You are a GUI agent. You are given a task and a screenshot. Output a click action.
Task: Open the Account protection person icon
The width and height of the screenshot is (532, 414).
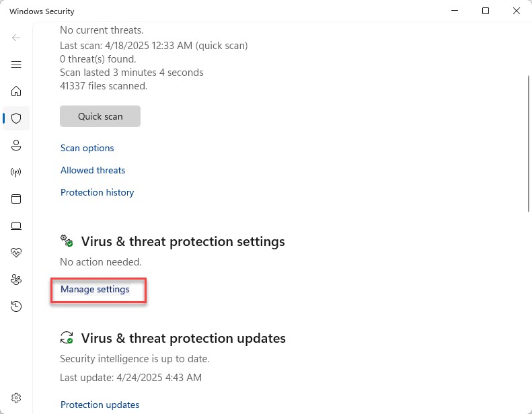[x=16, y=145]
